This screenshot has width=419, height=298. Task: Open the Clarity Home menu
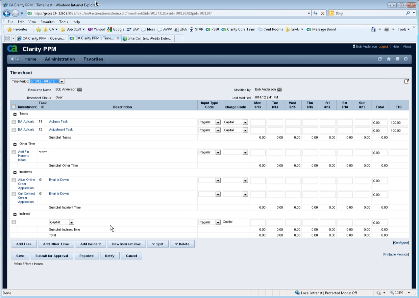(x=30, y=59)
